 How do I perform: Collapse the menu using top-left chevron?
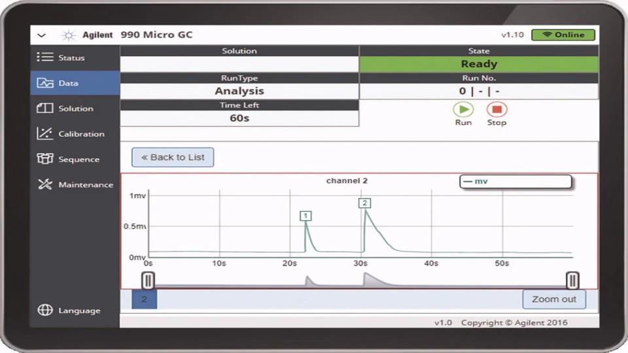pyautogui.click(x=42, y=35)
